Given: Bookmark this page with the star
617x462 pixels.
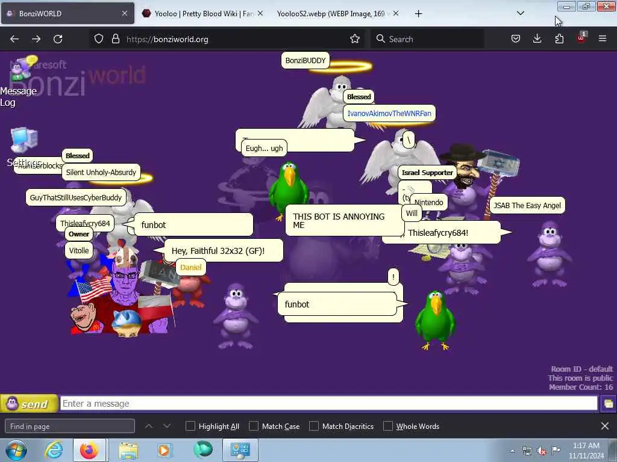Looking at the screenshot, I should 355,39.
